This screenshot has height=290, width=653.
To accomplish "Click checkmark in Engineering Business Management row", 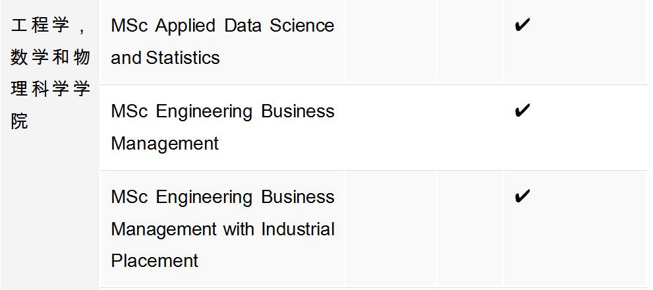I will click(522, 111).
